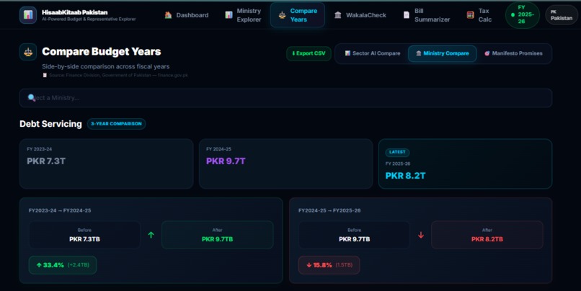The height and width of the screenshot is (291, 581).
Task: Open WakalaCheck page
Action: (360, 15)
